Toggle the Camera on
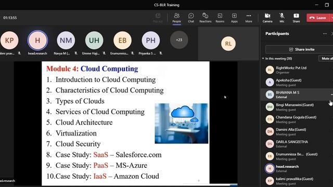Viewport: 333px width, 187px height. coord(267,18)
